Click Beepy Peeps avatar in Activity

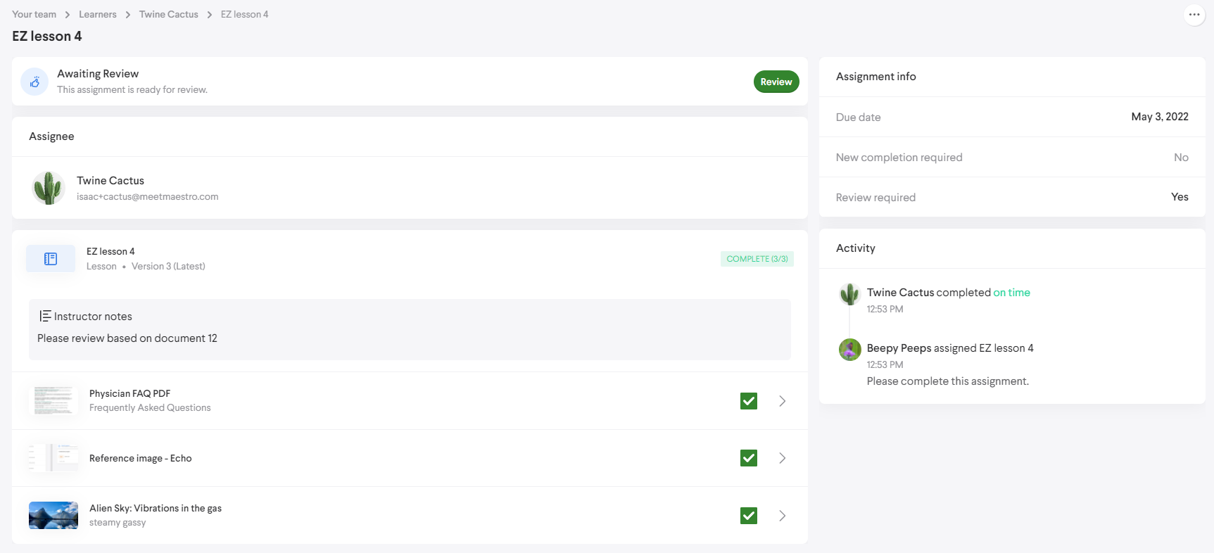pyautogui.click(x=849, y=349)
